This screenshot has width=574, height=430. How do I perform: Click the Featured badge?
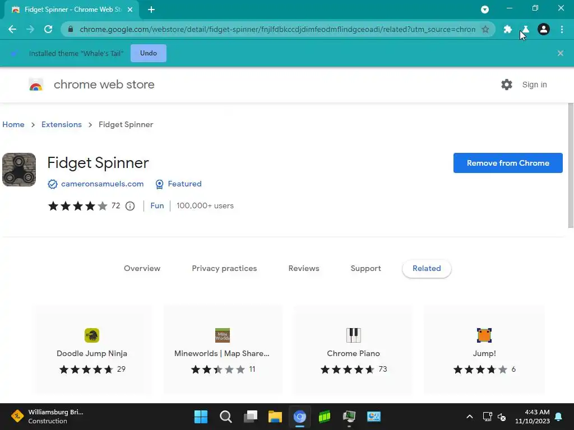pyautogui.click(x=184, y=184)
